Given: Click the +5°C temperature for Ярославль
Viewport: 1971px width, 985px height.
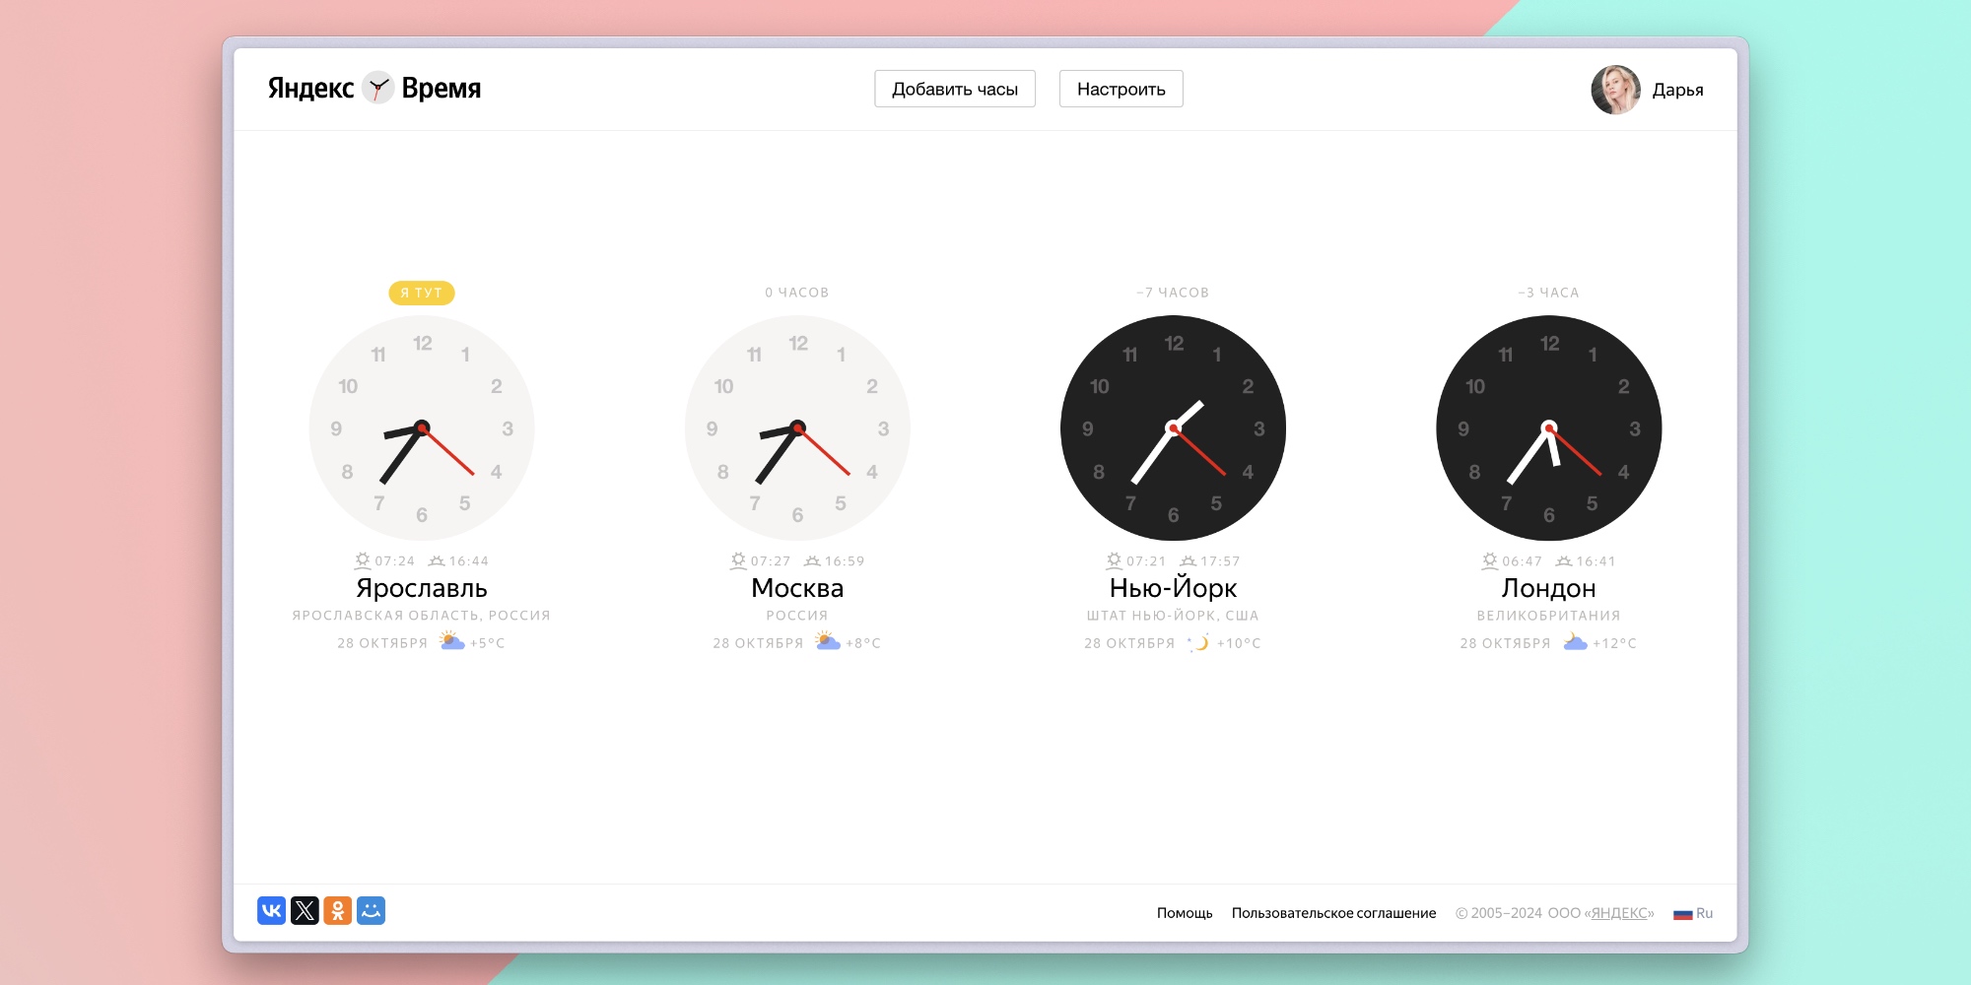Looking at the screenshot, I should click(x=488, y=643).
